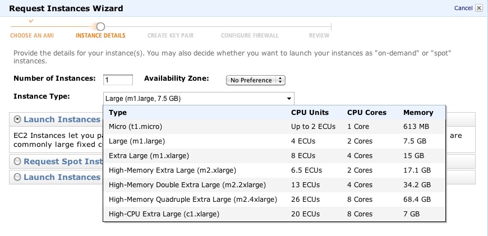This screenshot has height=236, width=488.
Task: Go to the Choose an AMI step
Action: (x=31, y=35)
